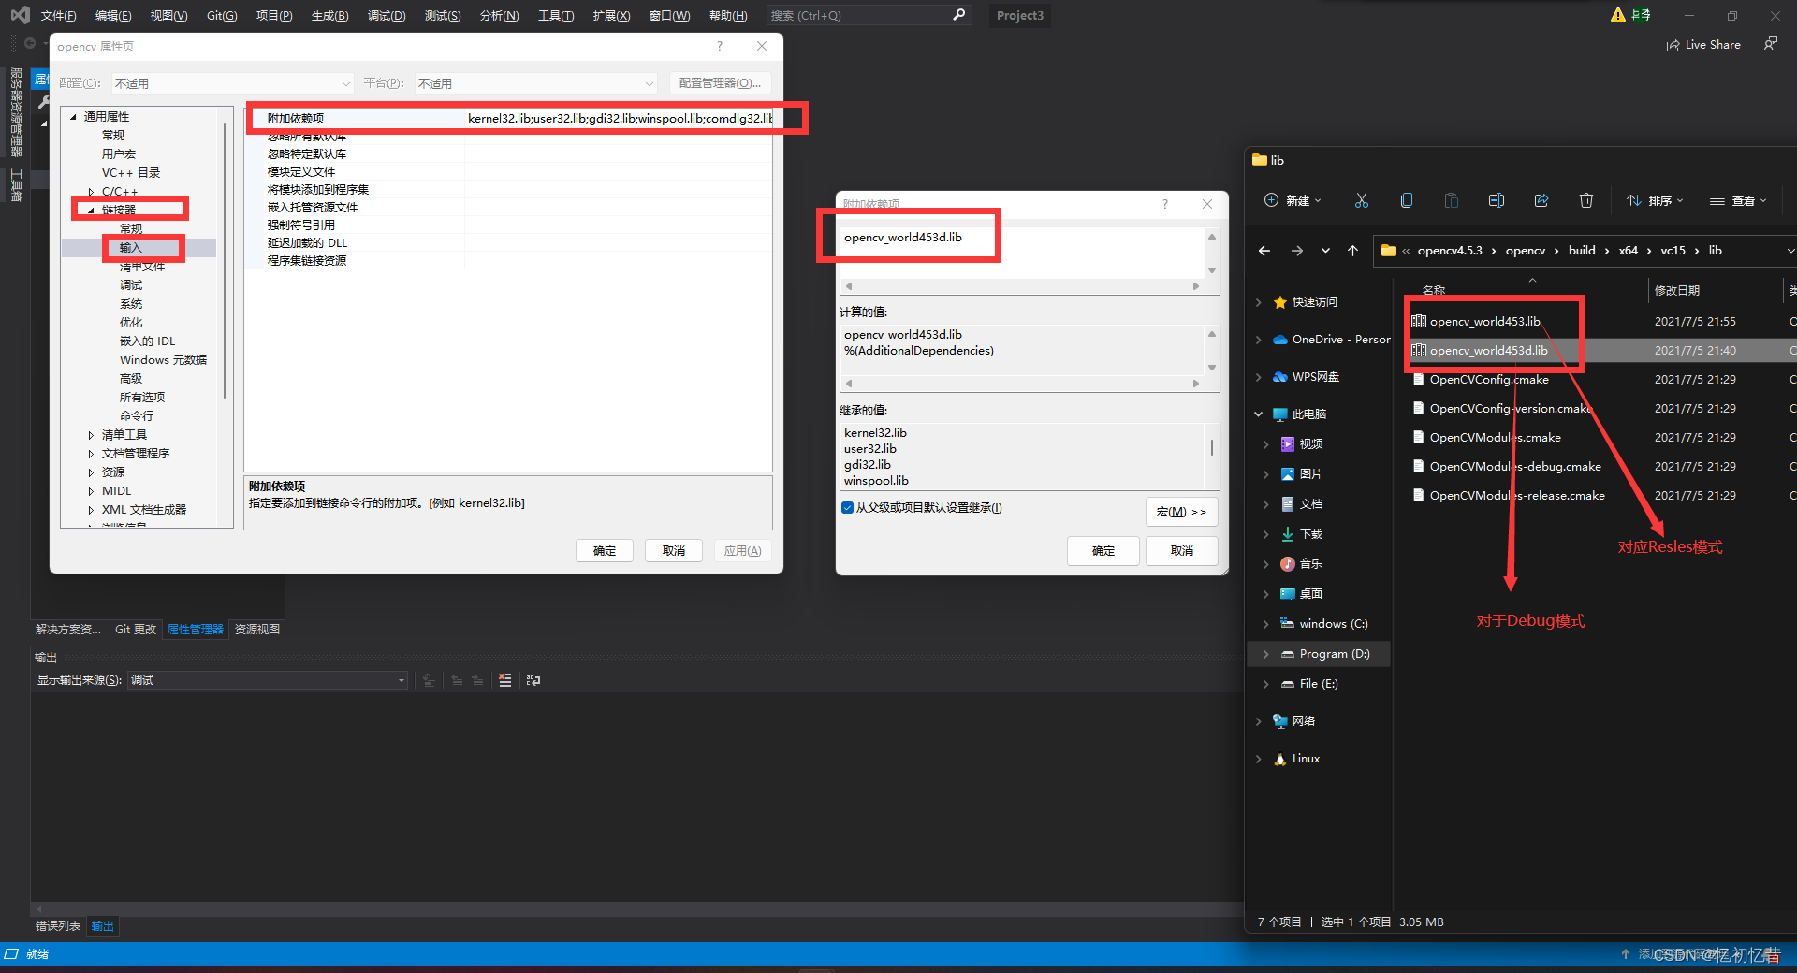Cancel the opencv property page
This screenshot has height=973, width=1797.
pyautogui.click(x=674, y=551)
